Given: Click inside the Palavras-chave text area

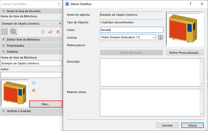Looking at the screenshot, I should (x=150, y=103).
